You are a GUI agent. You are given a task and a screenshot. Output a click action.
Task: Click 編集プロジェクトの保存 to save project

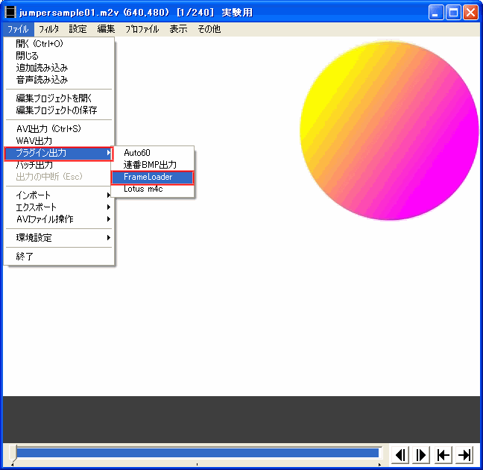pos(57,110)
